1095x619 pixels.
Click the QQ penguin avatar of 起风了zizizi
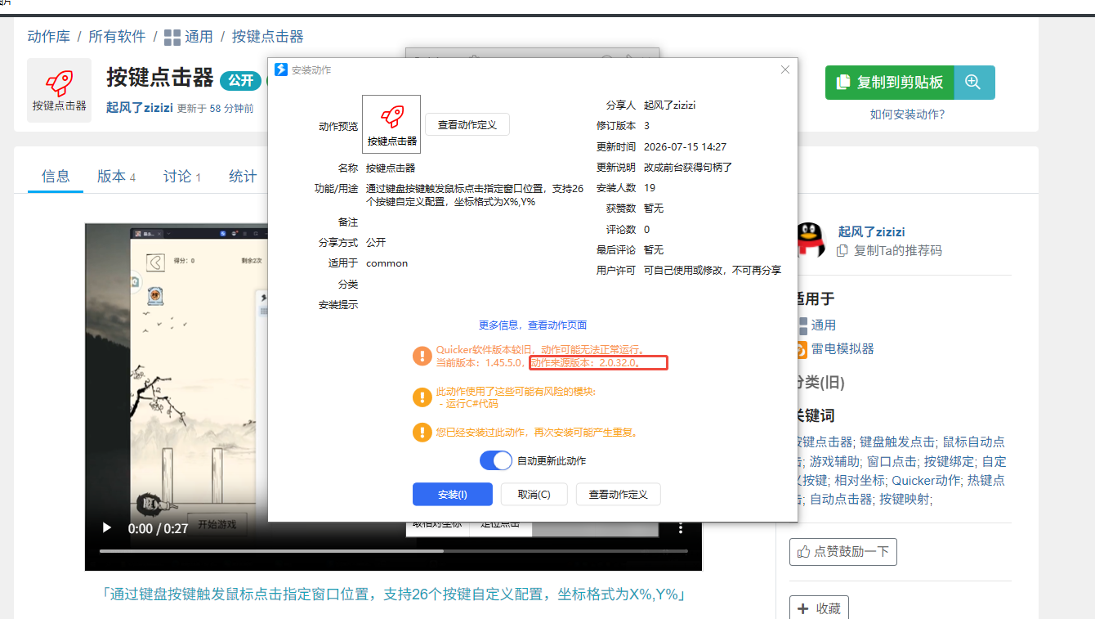coord(810,240)
